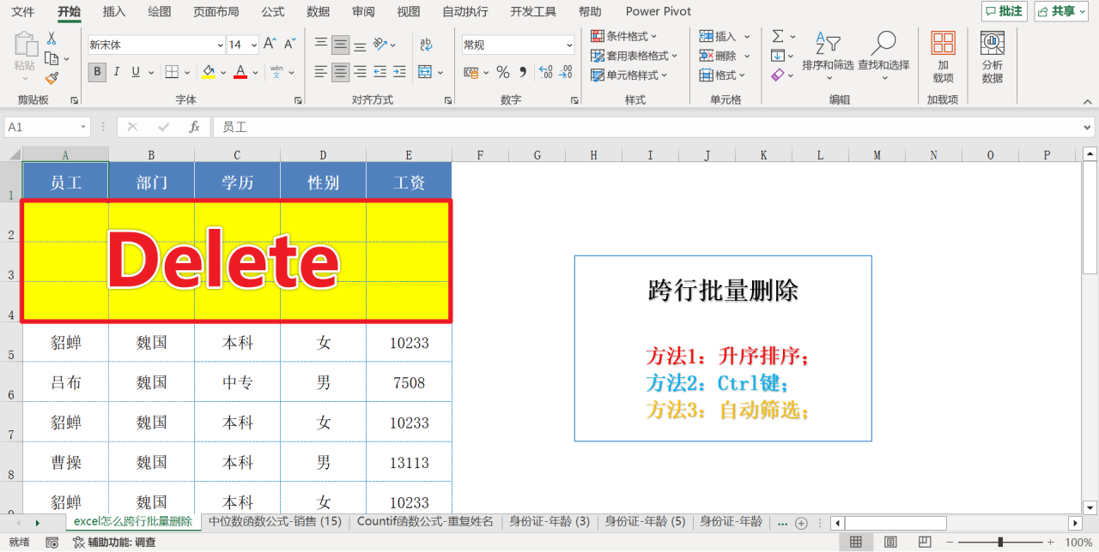Increase font size with the larger A button
Image resolution: width=1099 pixels, height=552 pixels.
pos(270,45)
